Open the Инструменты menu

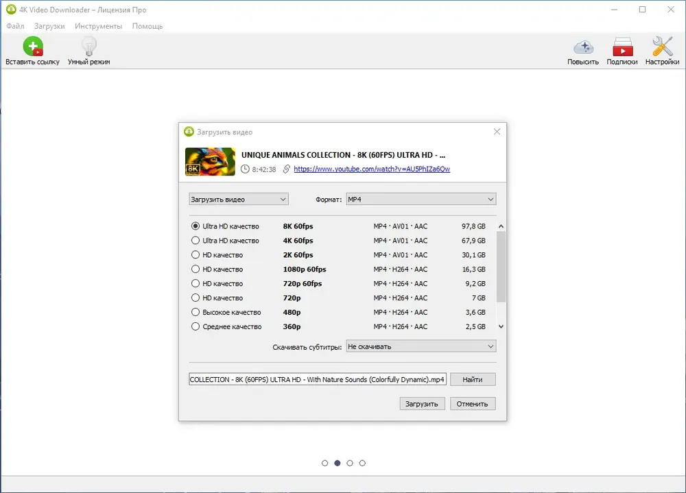pos(98,26)
